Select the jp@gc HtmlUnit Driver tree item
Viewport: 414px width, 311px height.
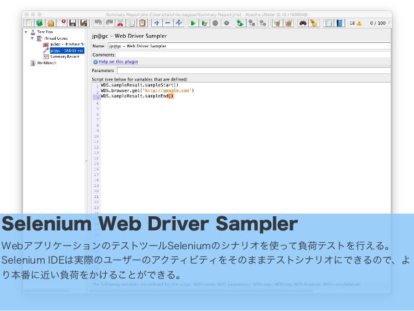pyautogui.click(x=67, y=44)
